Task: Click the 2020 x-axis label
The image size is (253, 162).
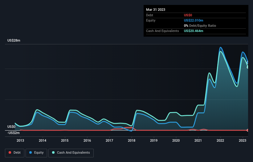Action: (x=176, y=140)
